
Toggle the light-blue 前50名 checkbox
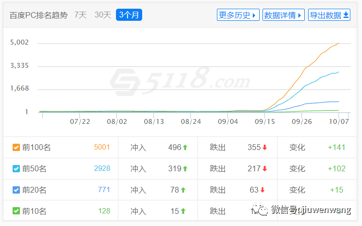coord(16,169)
